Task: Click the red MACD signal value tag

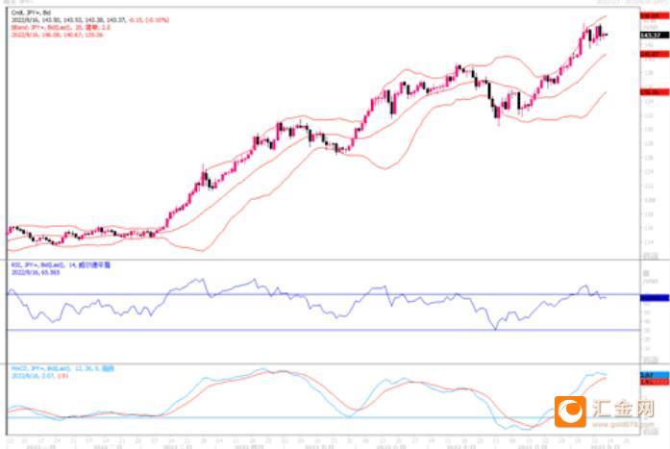Action: coord(655,381)
